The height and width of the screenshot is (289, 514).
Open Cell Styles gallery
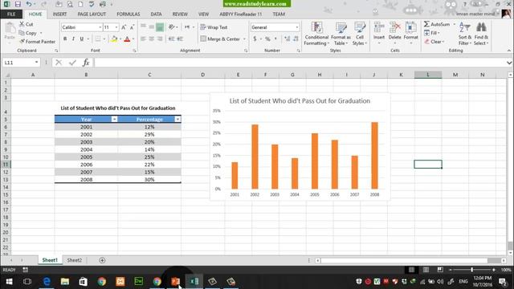click(360, 34)
